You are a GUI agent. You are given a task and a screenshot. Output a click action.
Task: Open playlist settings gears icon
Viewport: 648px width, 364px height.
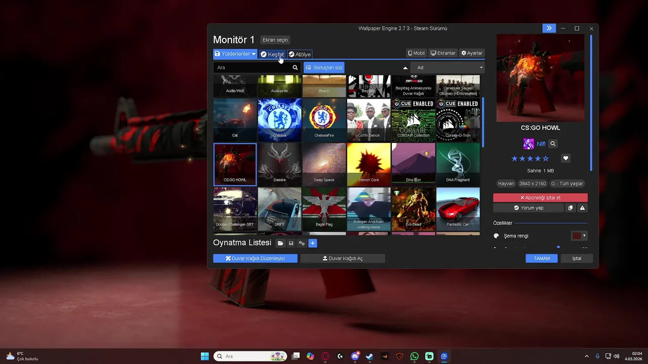(x=302, y=243)
